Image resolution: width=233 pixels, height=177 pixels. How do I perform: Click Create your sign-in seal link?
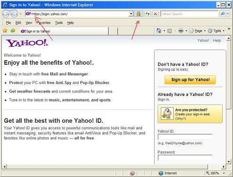coord(193,114)
